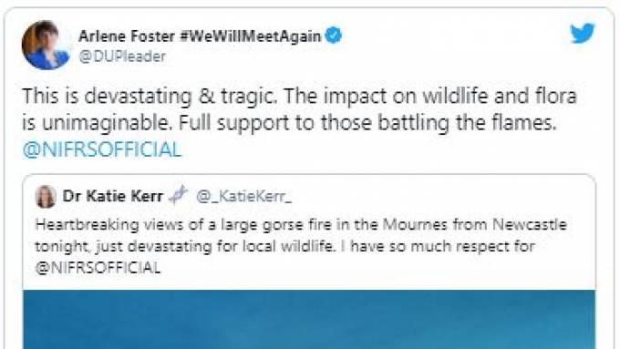This screenshot has width=620, height=349.
Task: Click the word 'Mournes' in quoted tweet
Action: coord(415,225)
